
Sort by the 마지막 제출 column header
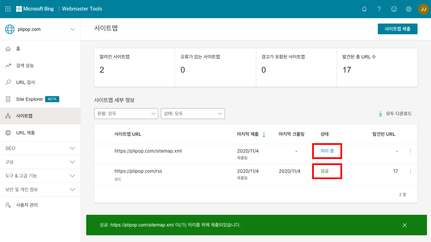(248, 134)
